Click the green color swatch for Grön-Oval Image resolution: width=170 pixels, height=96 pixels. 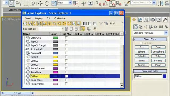click(x=56, y=38)
